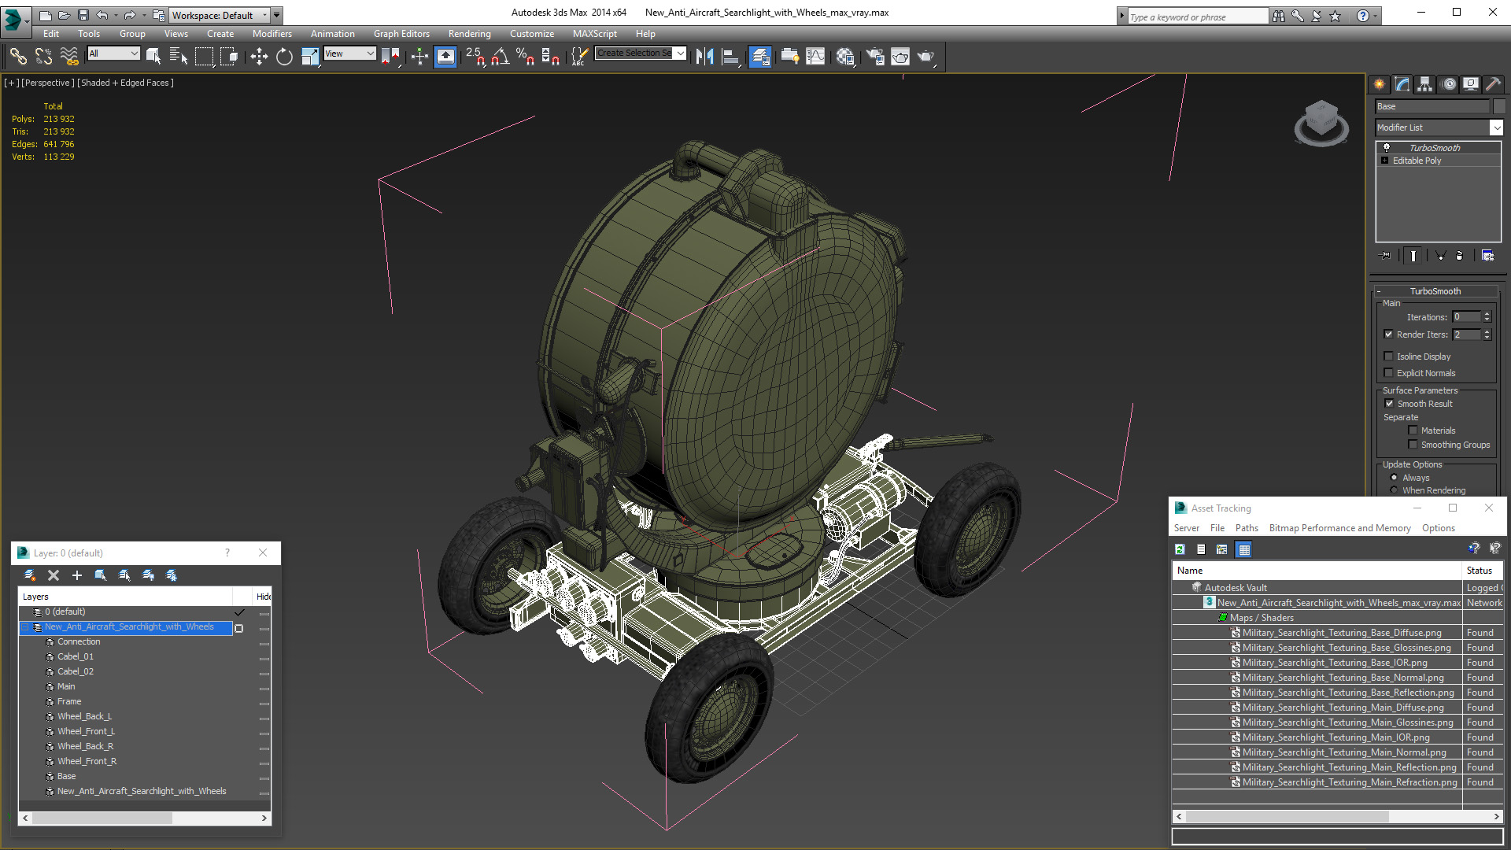Screen dimensions: 1511x850
Task: Click the Render Production teapot icon
Action: [x=926, y=56]
